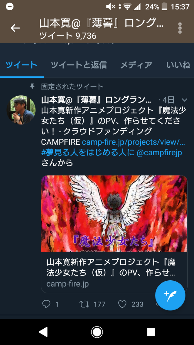
Task: Expand the tweet options chevron
Action: coord(185,100)
